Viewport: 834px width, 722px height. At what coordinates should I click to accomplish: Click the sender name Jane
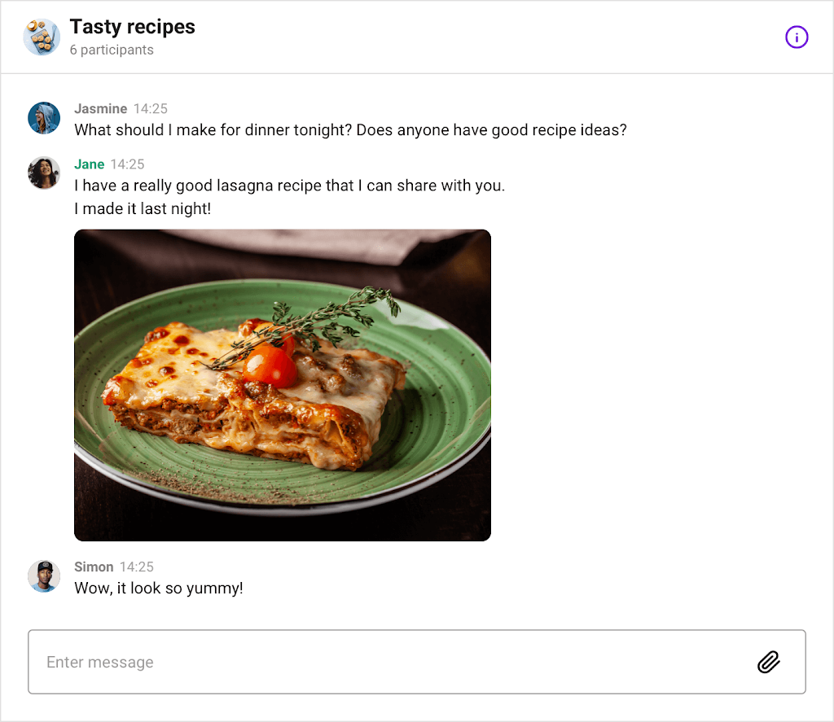pos(90,164)
